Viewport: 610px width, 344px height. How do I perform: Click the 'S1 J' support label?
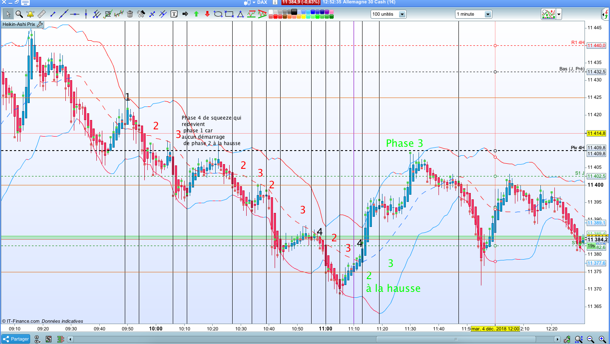580,173
